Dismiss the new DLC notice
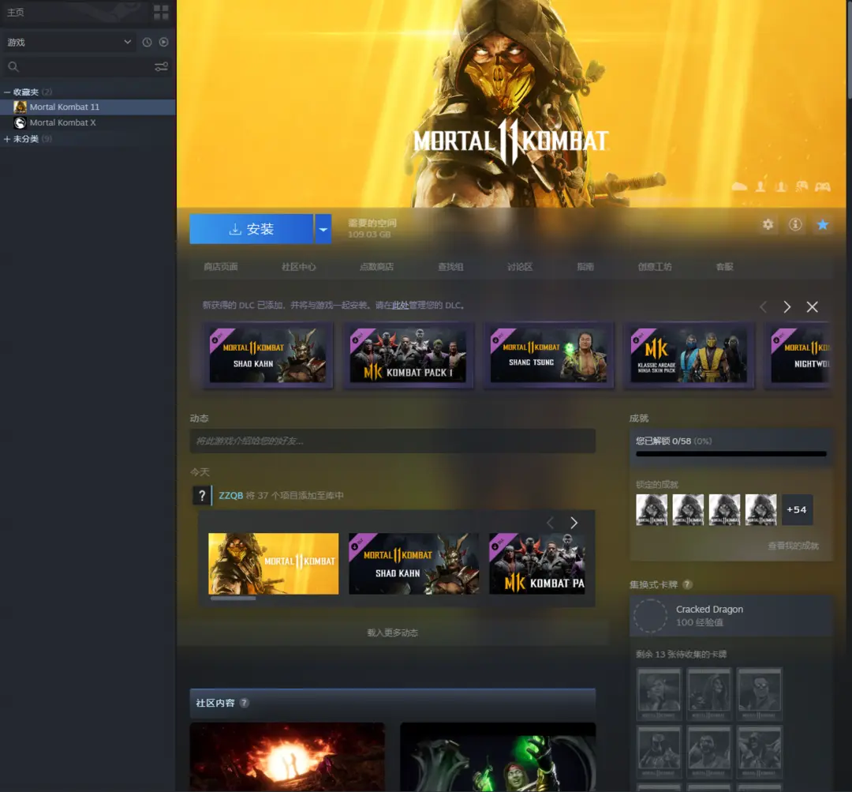The height and width of the screenshot is (792, 852). [x=813, y=307]
